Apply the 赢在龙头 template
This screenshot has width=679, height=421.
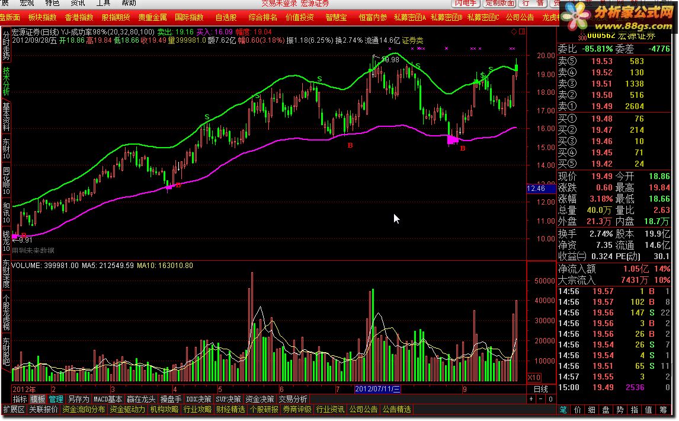141,399
